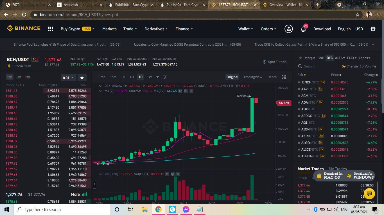Switch to the Depth chart tab

[272, 77]
